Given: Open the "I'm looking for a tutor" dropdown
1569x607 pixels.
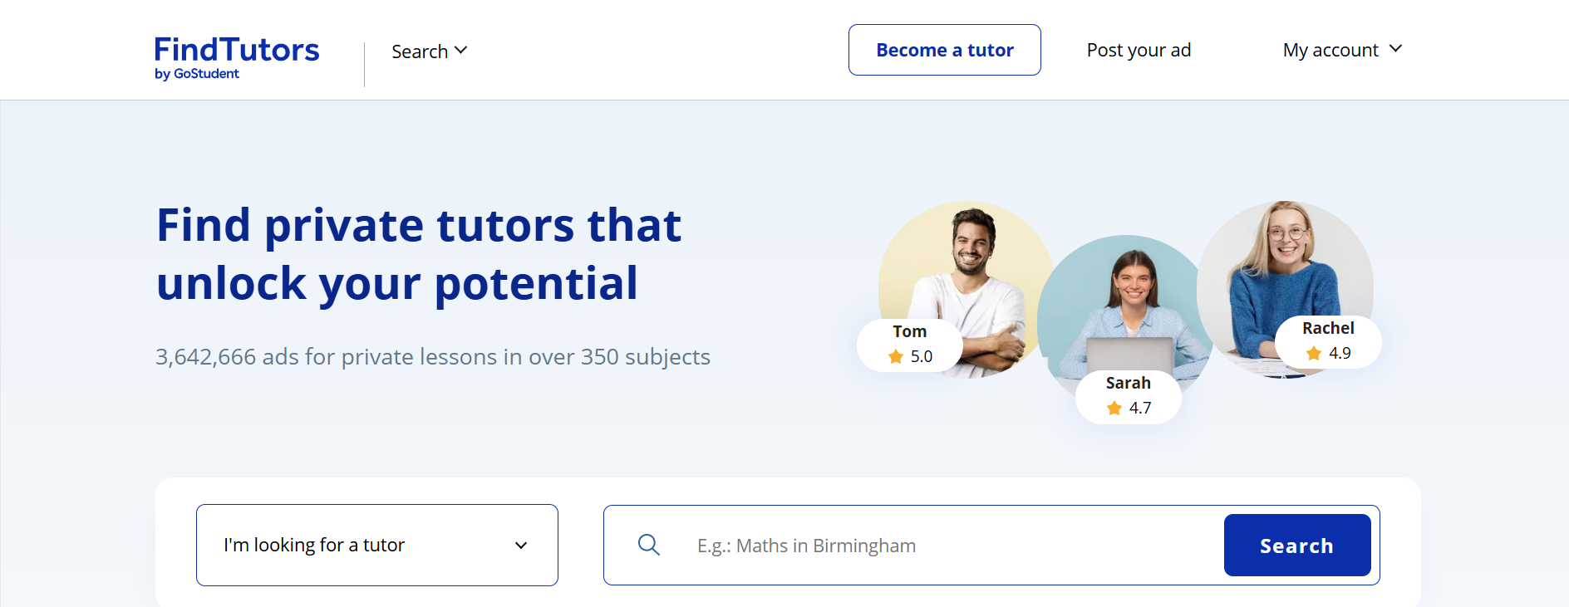Looking at the screenshot, I should pos(376,545).
